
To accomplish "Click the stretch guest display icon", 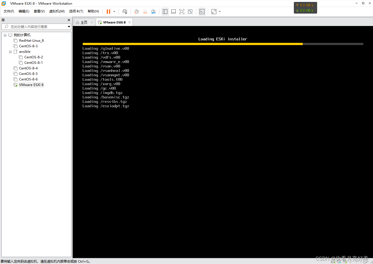I will coord(214,12).
